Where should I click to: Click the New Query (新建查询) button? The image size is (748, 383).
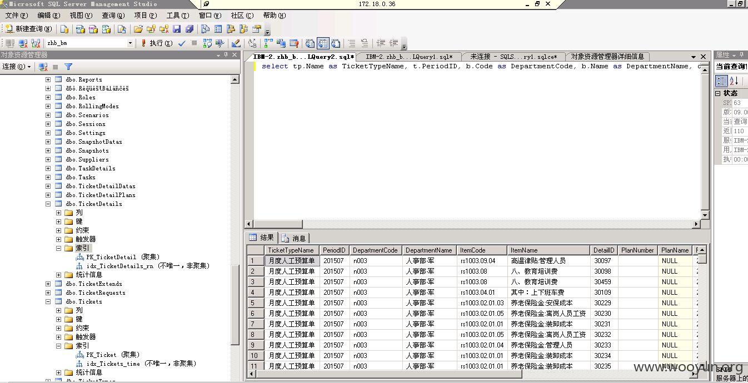pyautogui.click(x=29, y=29)
